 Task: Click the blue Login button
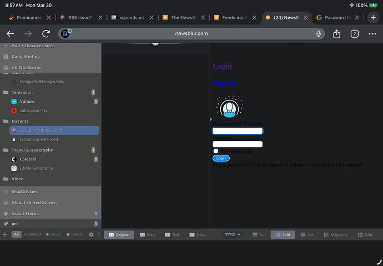(221, 158)
